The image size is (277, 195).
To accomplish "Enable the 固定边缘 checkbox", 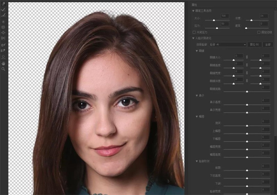I will [x=259, y=32].
